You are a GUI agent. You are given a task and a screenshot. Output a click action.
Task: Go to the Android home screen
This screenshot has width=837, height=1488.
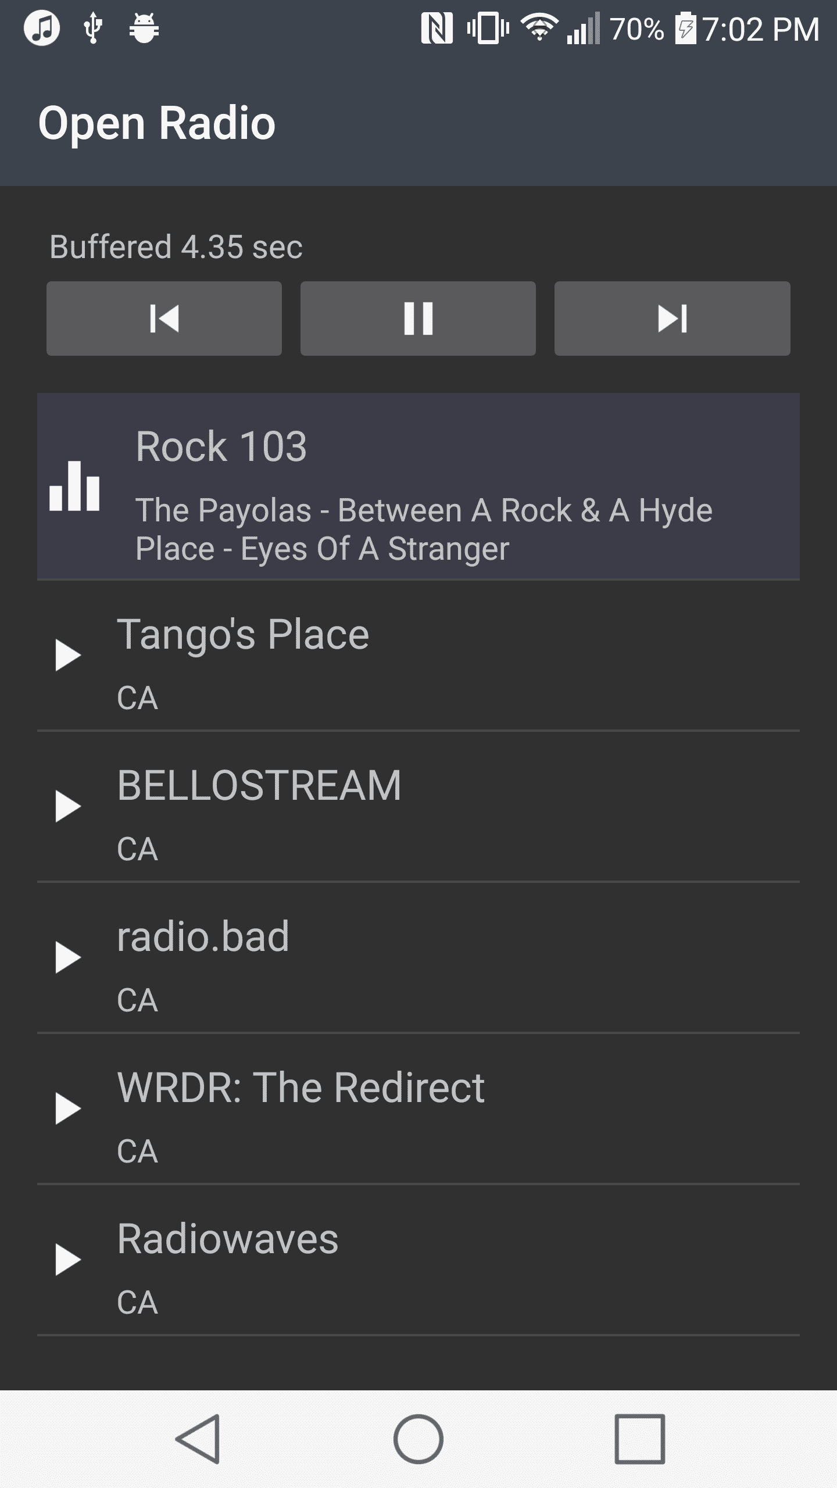point(418,1439)
